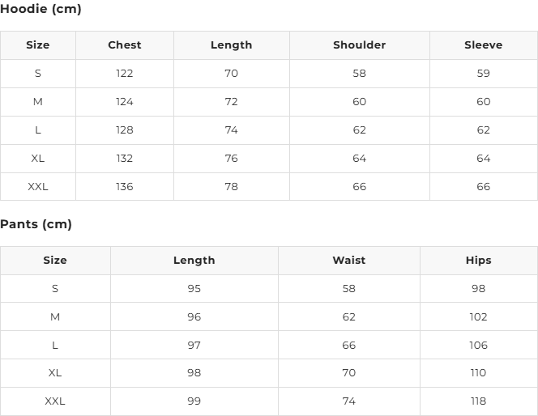Click the Hoodie (cm) heading

click(41, 10)
